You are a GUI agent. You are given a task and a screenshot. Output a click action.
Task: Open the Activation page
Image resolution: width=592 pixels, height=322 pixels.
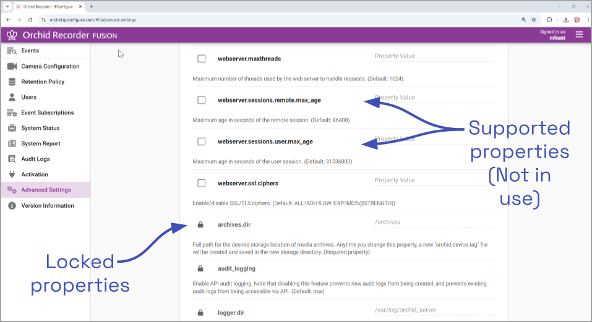(x=45, y=174)
